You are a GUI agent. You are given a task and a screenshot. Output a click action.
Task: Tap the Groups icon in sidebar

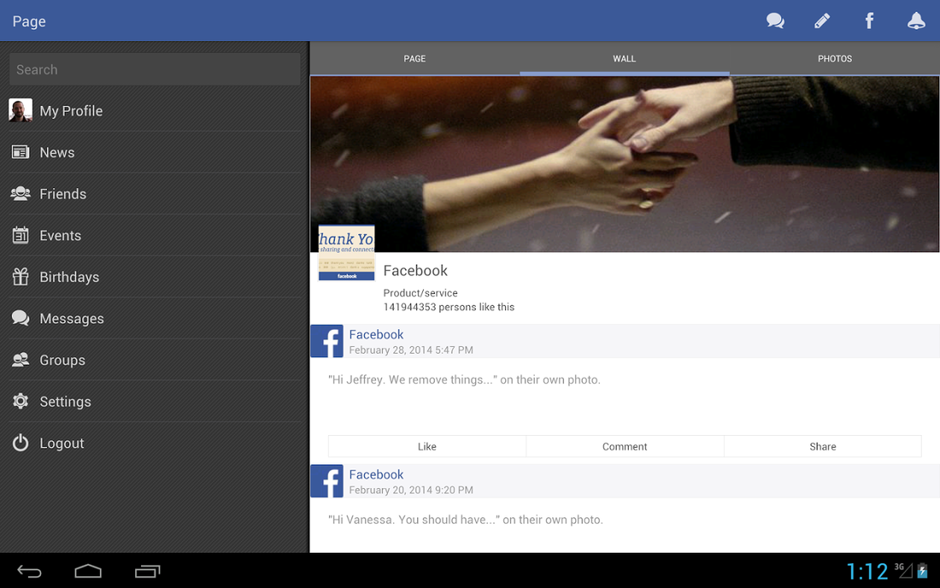click(21, 360)
